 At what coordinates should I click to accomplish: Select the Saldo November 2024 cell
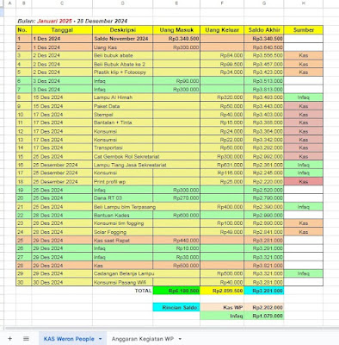[123, 39]
